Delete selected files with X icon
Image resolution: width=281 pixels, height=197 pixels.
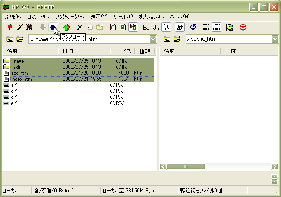coord(79,27)
